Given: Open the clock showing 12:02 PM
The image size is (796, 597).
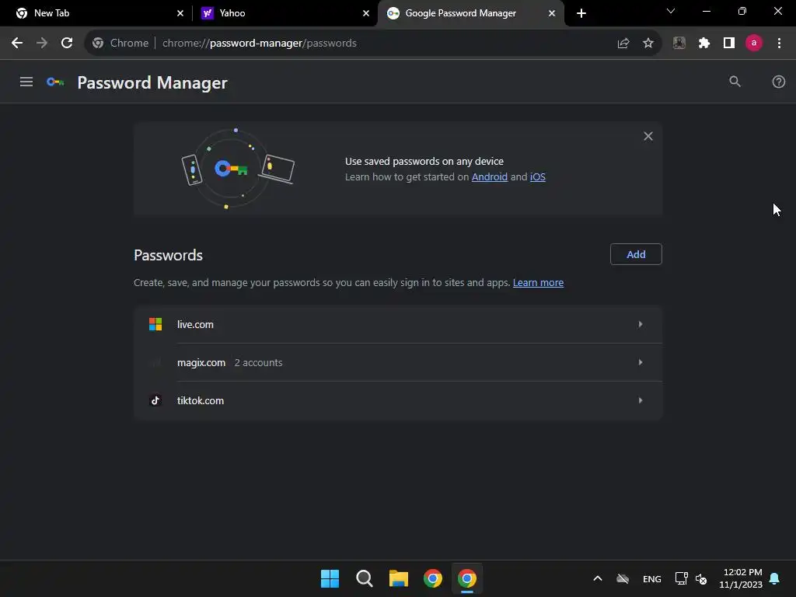Looking at the screenshot, I should pyautogui.click(x=741, y=578).
